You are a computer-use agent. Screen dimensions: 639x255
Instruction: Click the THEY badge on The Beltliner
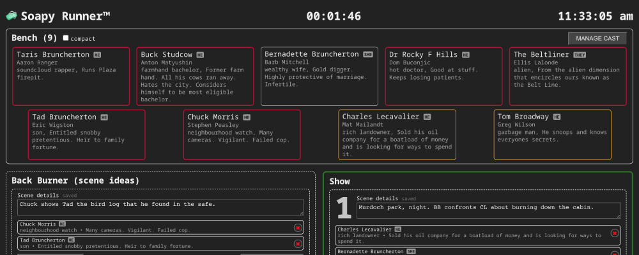pos(580,54)
